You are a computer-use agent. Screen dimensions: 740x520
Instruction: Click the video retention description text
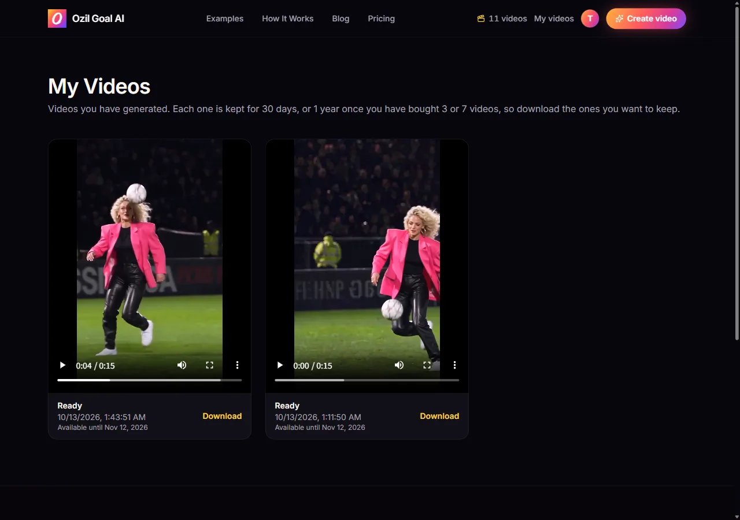[364, 109]
